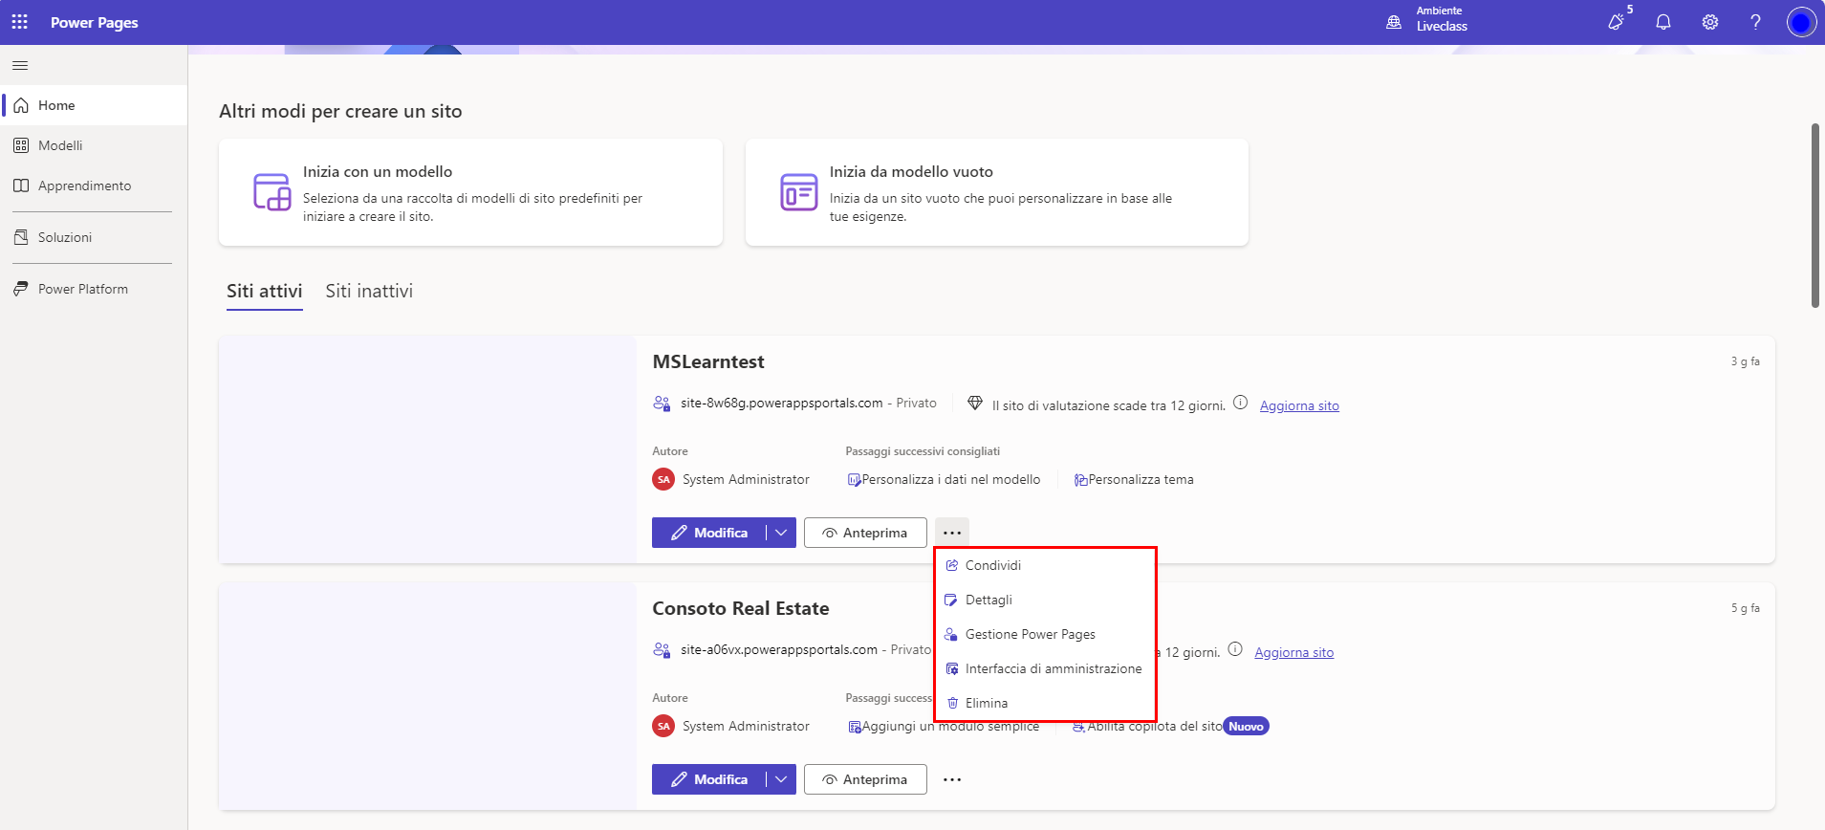Open more options for Consoto Real Estate
Image resolution: width=1825 pixels, height=830 pixels.
tap(952, 779)
